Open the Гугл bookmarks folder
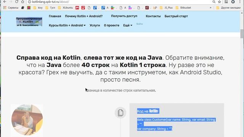 click(50, 8)
